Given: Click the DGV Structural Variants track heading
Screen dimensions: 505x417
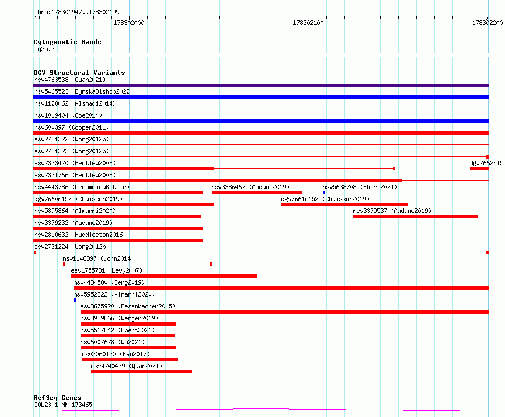Looking at the screenshot, I should point(79,73).
